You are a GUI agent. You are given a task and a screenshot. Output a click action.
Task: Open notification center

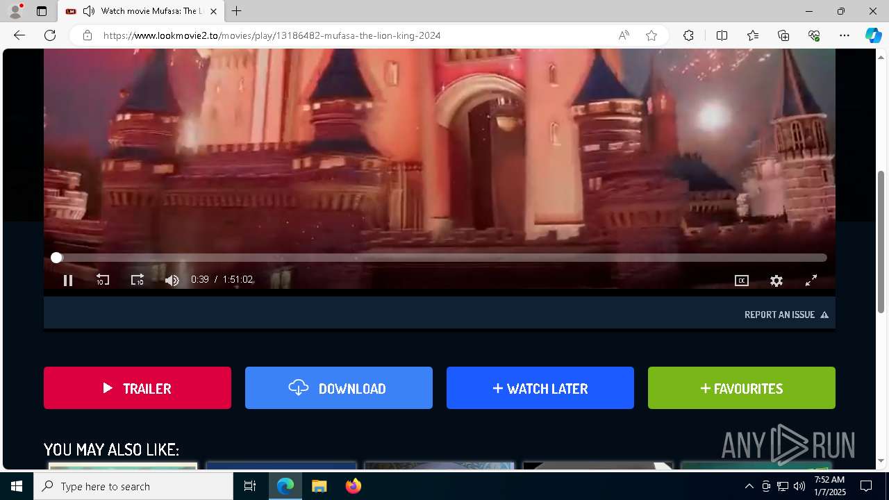pyautogui.click(x=866, y=486)
